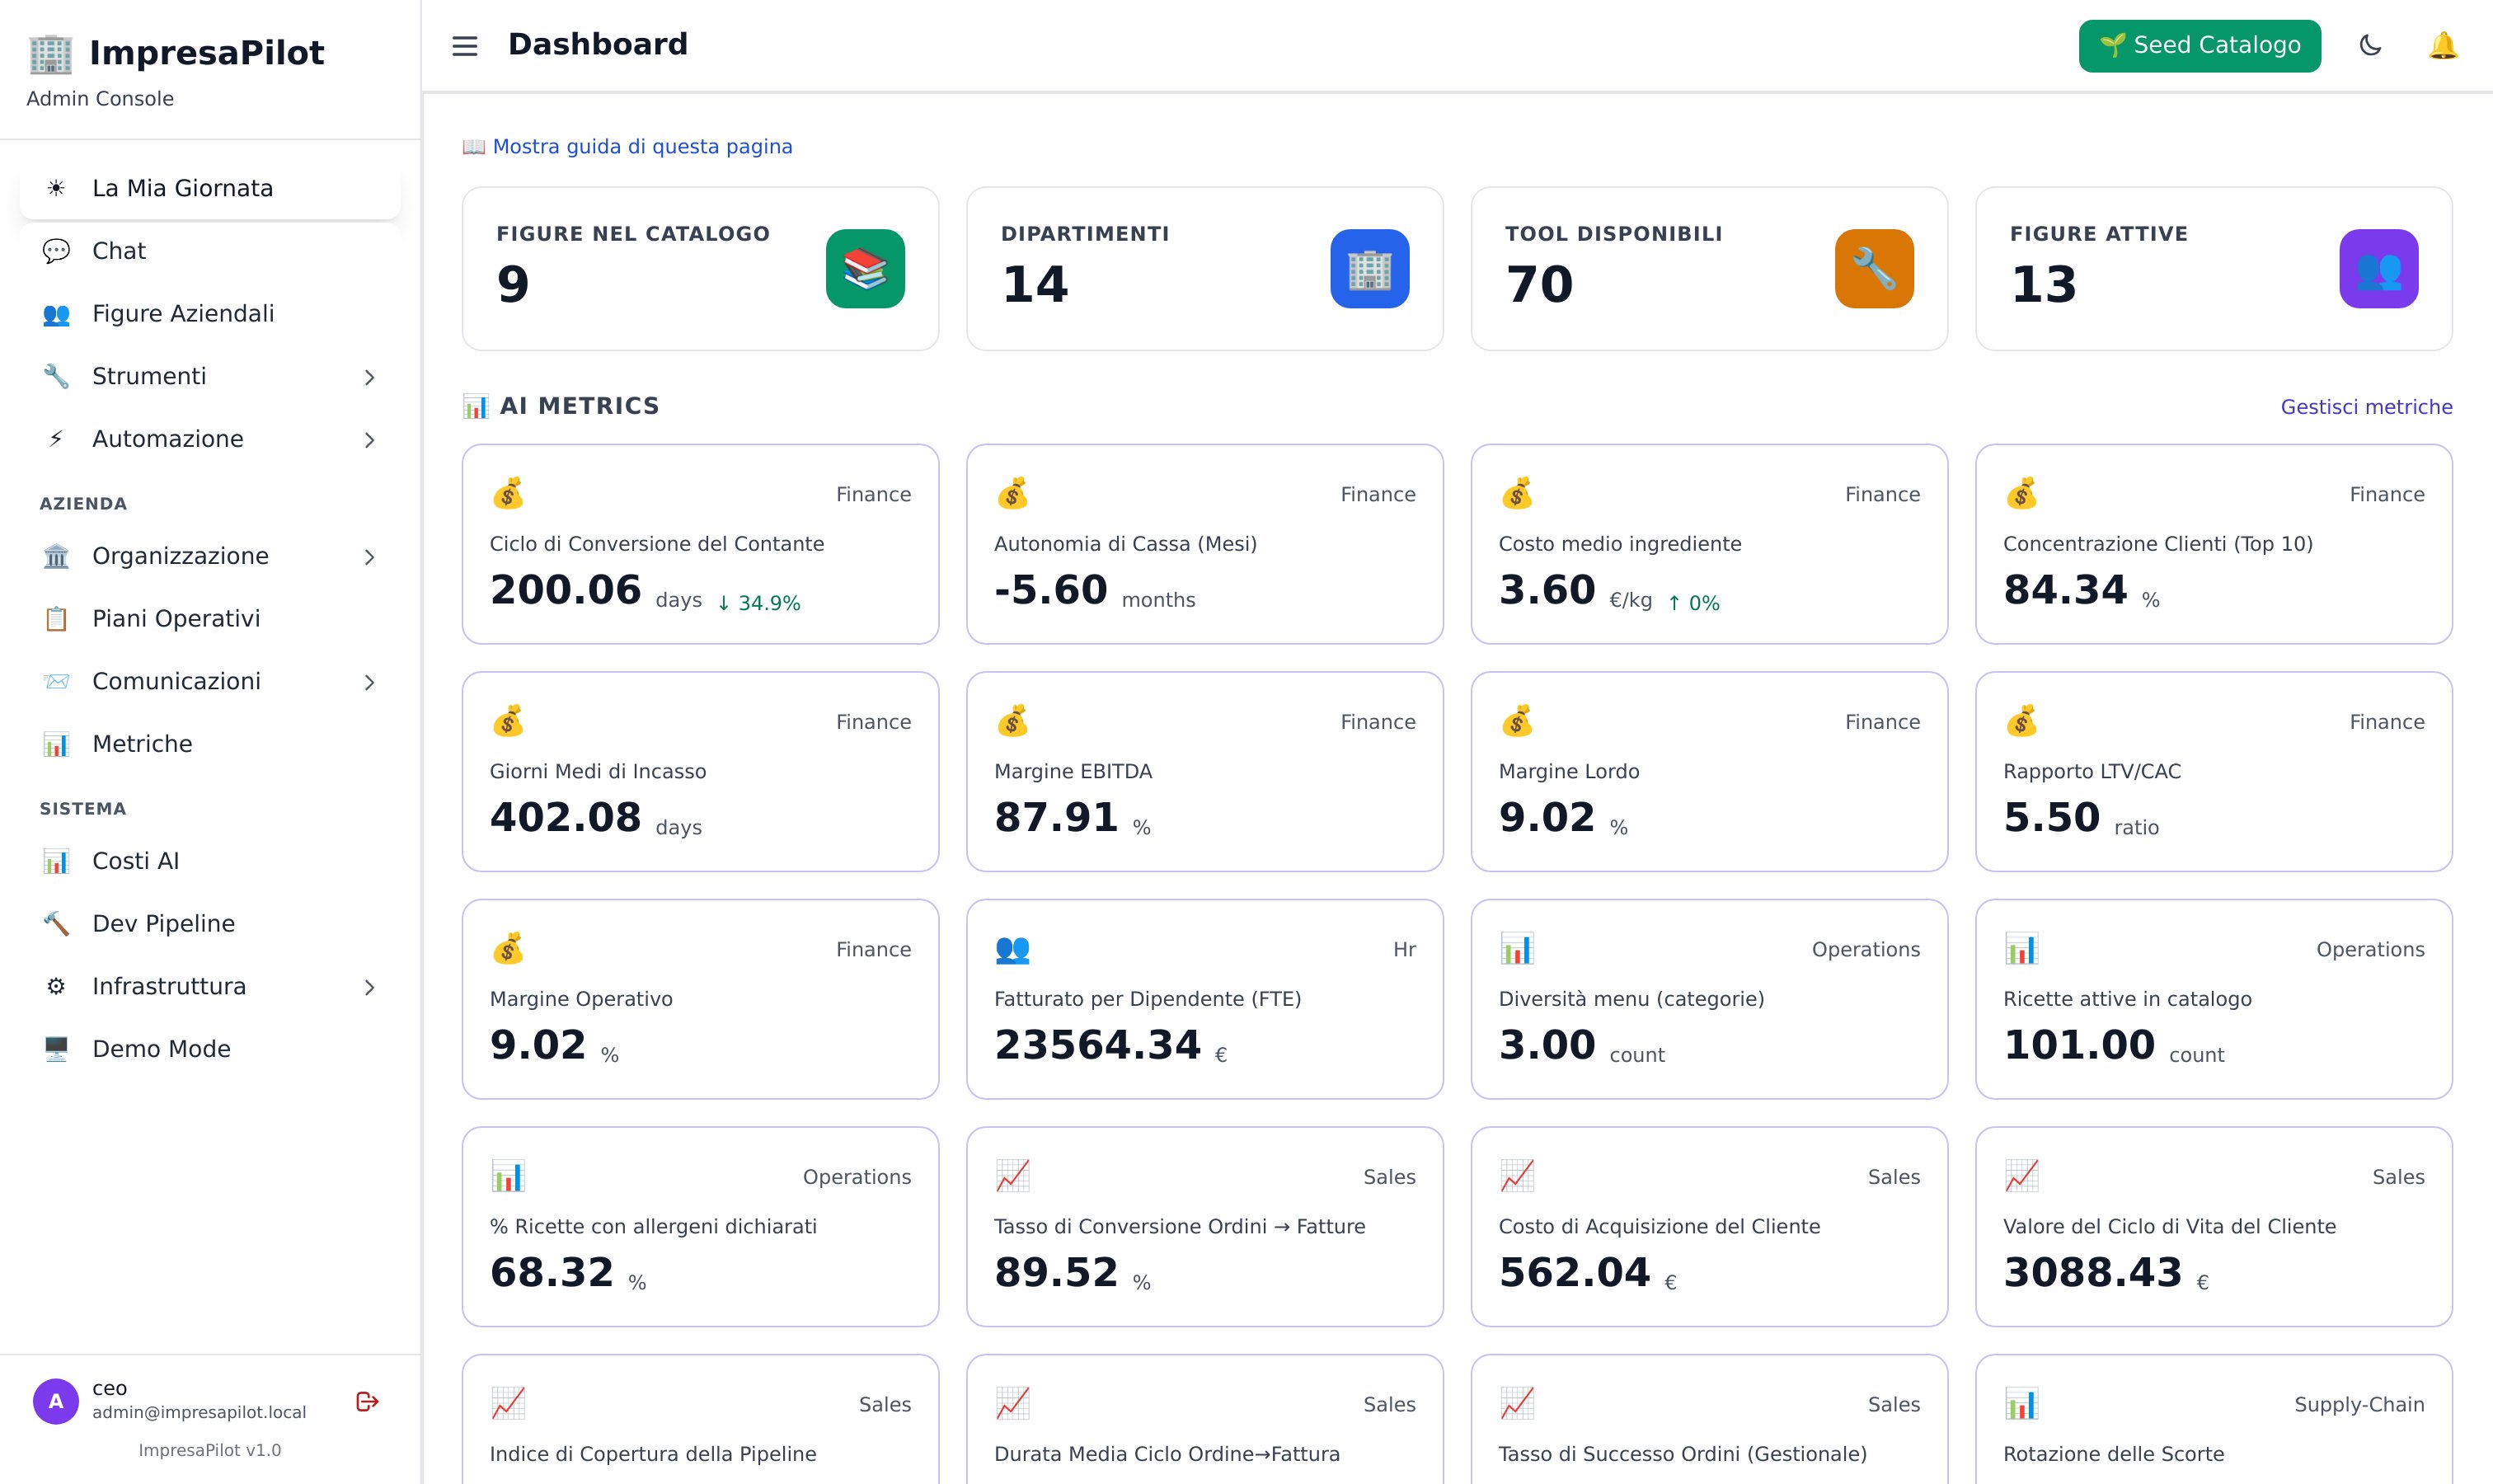Click Gestisci metriche link

[x=2366, y=407]
